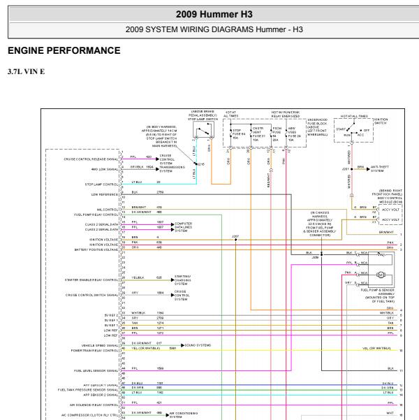This screenshot has width=419, height=420.
Task: Click the ignition switch symbol
Action: point(353,130)
